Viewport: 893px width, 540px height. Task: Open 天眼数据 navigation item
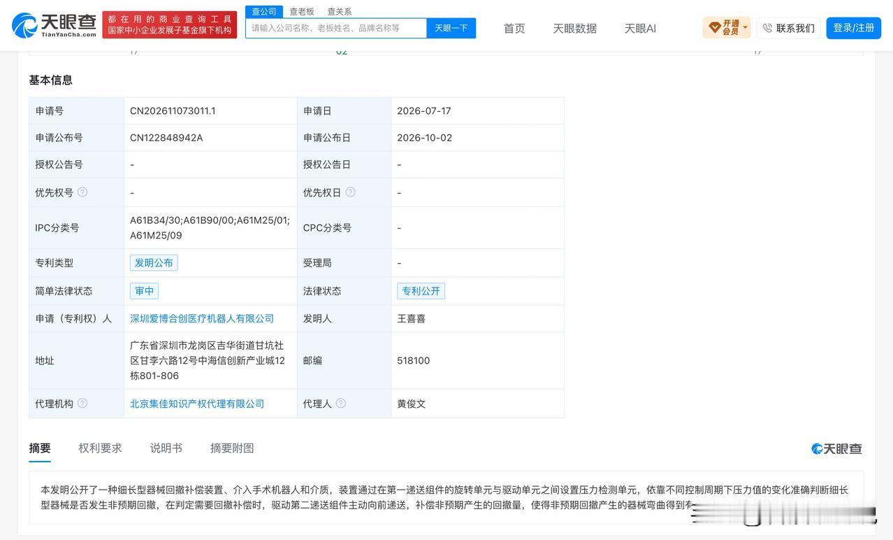point(574,28)
